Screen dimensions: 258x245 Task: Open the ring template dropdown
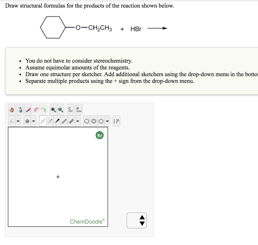[x=107, y=121]
